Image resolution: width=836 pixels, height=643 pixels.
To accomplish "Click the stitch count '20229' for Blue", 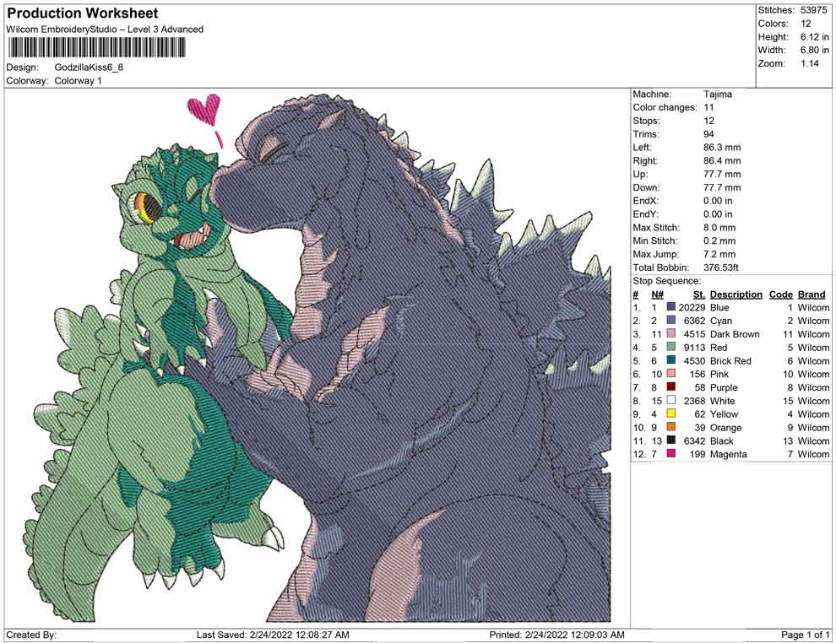I will click(x=692, y=307).
